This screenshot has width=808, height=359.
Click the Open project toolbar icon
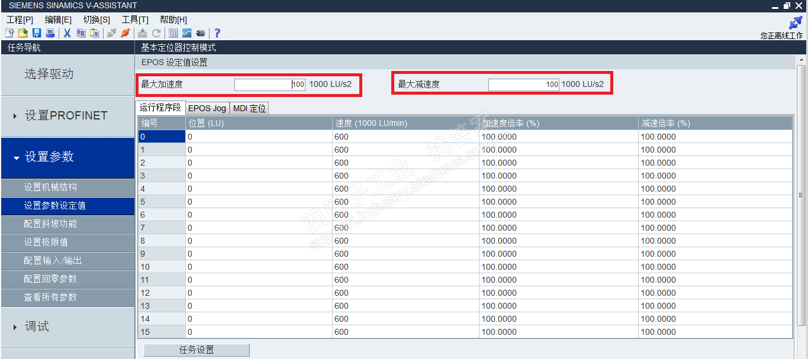(x=22, y=33)
